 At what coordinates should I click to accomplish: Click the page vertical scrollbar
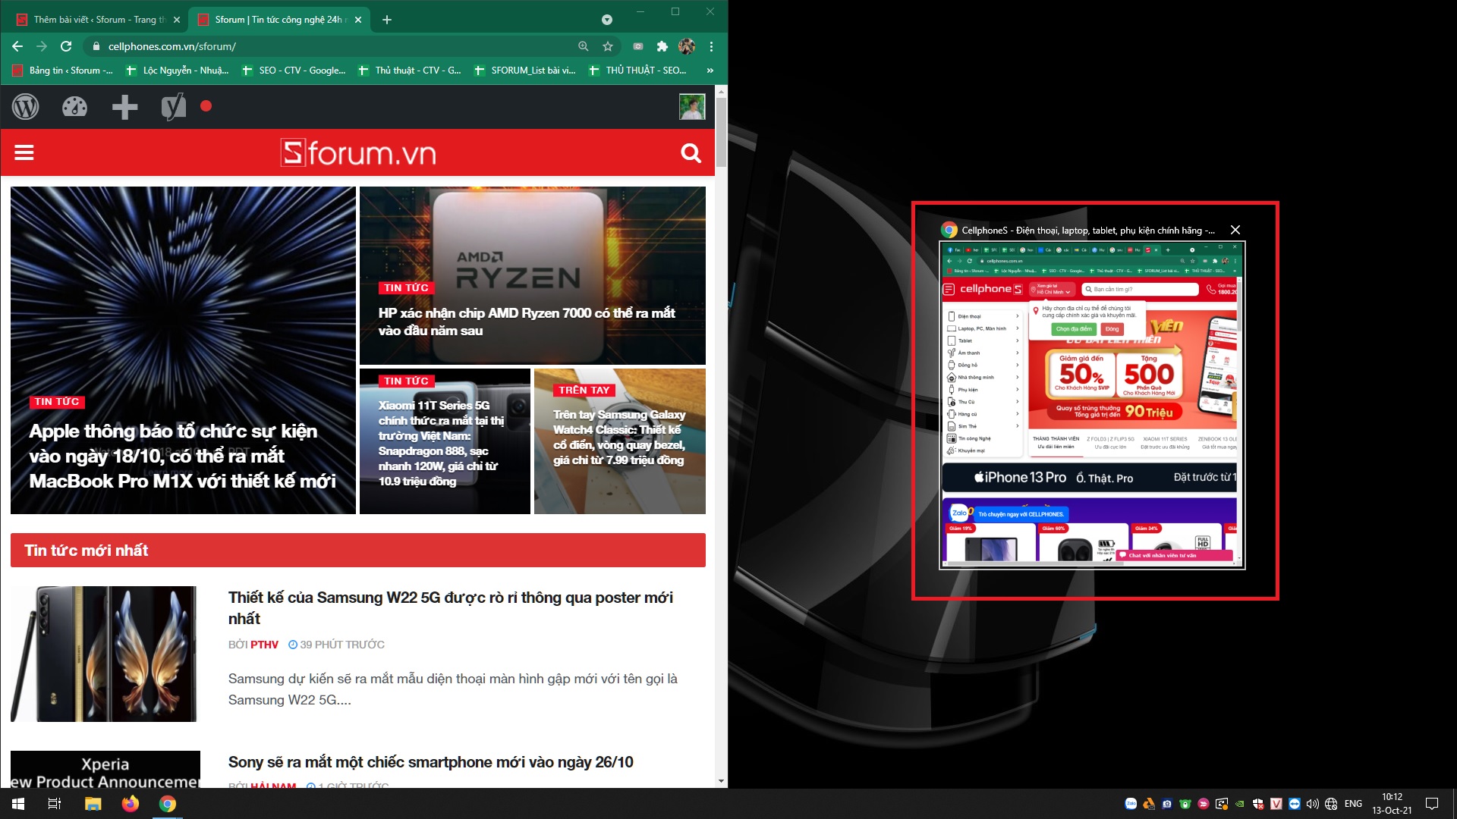click(x=721, y=130)
